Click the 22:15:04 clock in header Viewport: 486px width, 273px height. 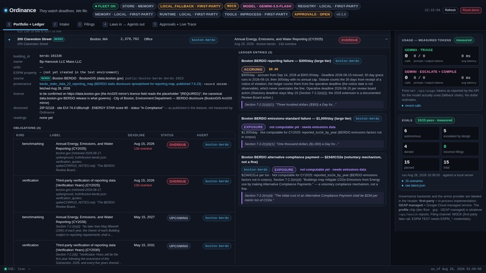coord(432,10)
